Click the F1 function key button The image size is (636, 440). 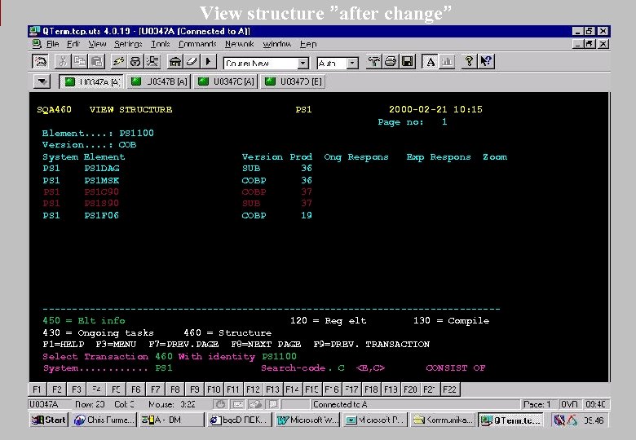37,389
